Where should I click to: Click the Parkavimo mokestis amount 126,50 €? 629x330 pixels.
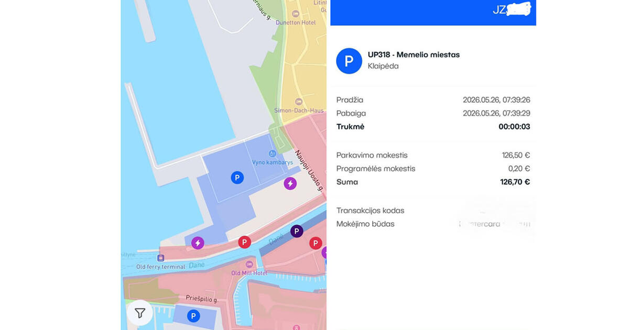pyautogui.click(x=516, y=155)
